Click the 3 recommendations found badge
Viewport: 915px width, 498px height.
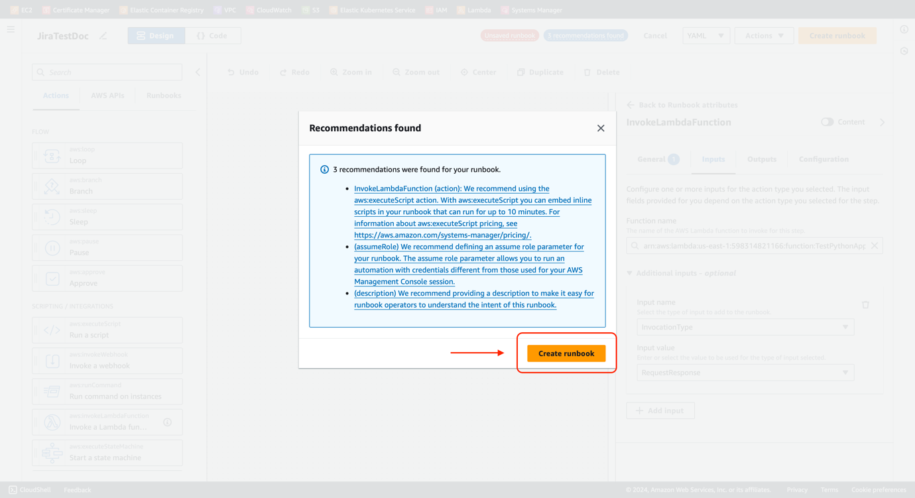click(585, 35)
